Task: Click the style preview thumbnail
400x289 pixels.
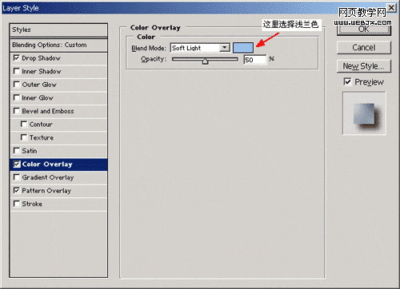Action: click(364, 113)
